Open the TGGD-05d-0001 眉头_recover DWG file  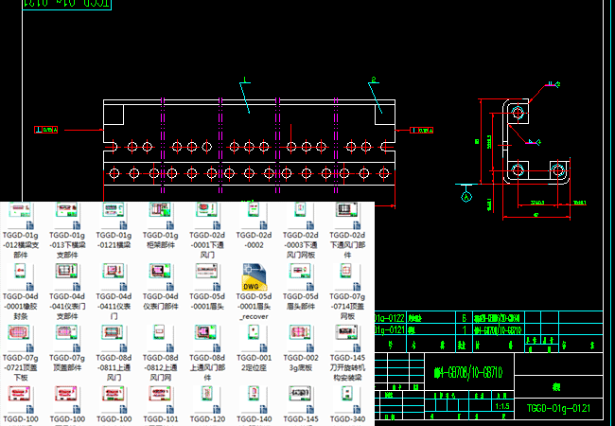coord(255,276)
